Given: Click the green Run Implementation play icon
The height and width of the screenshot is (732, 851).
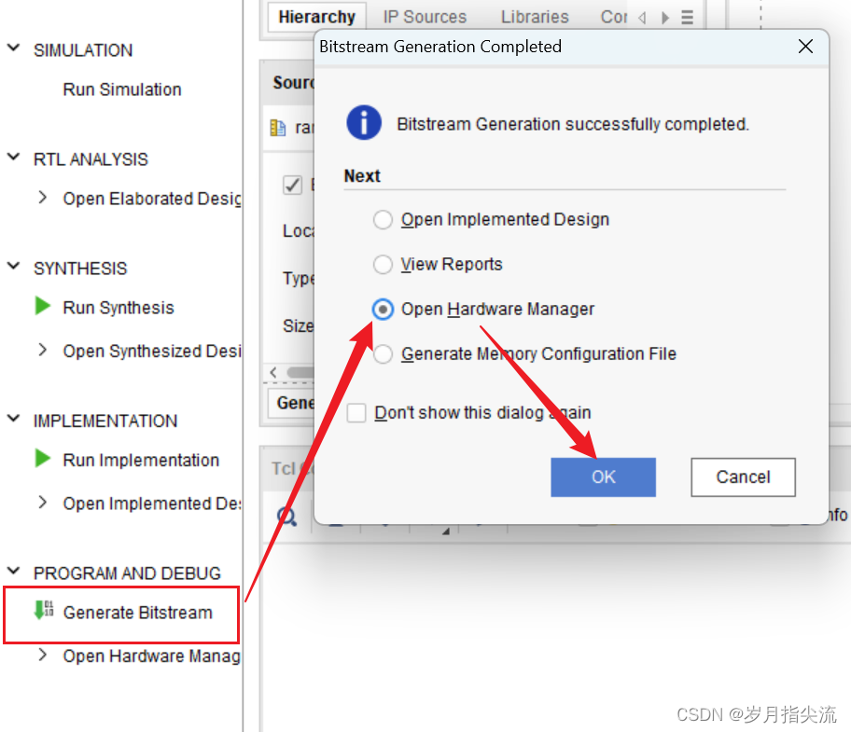Looking at the screenshot, I should [x=42, y=458].
